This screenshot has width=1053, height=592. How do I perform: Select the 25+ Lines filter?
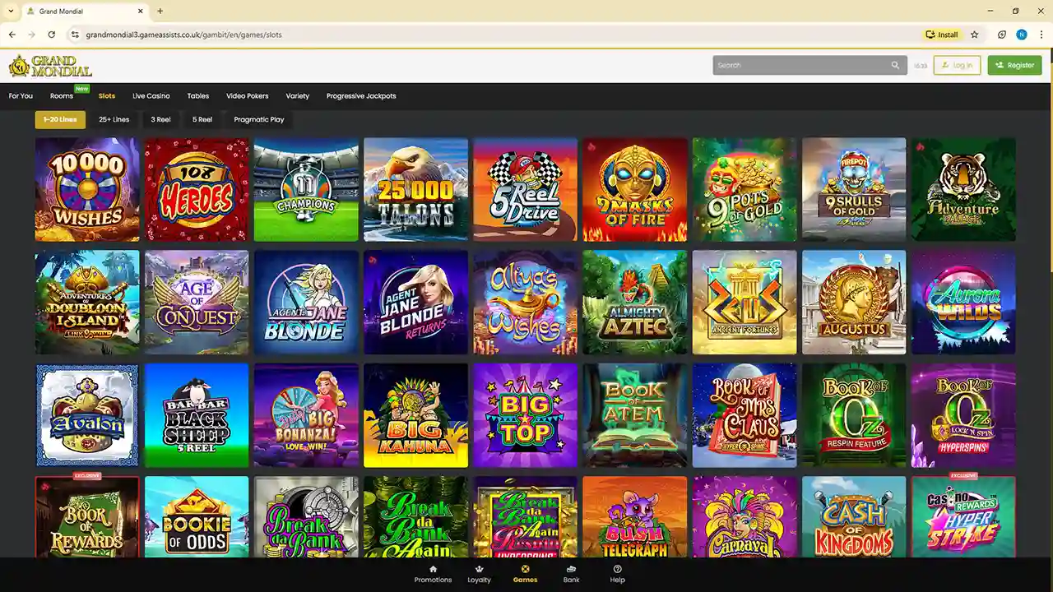(114, 120)
